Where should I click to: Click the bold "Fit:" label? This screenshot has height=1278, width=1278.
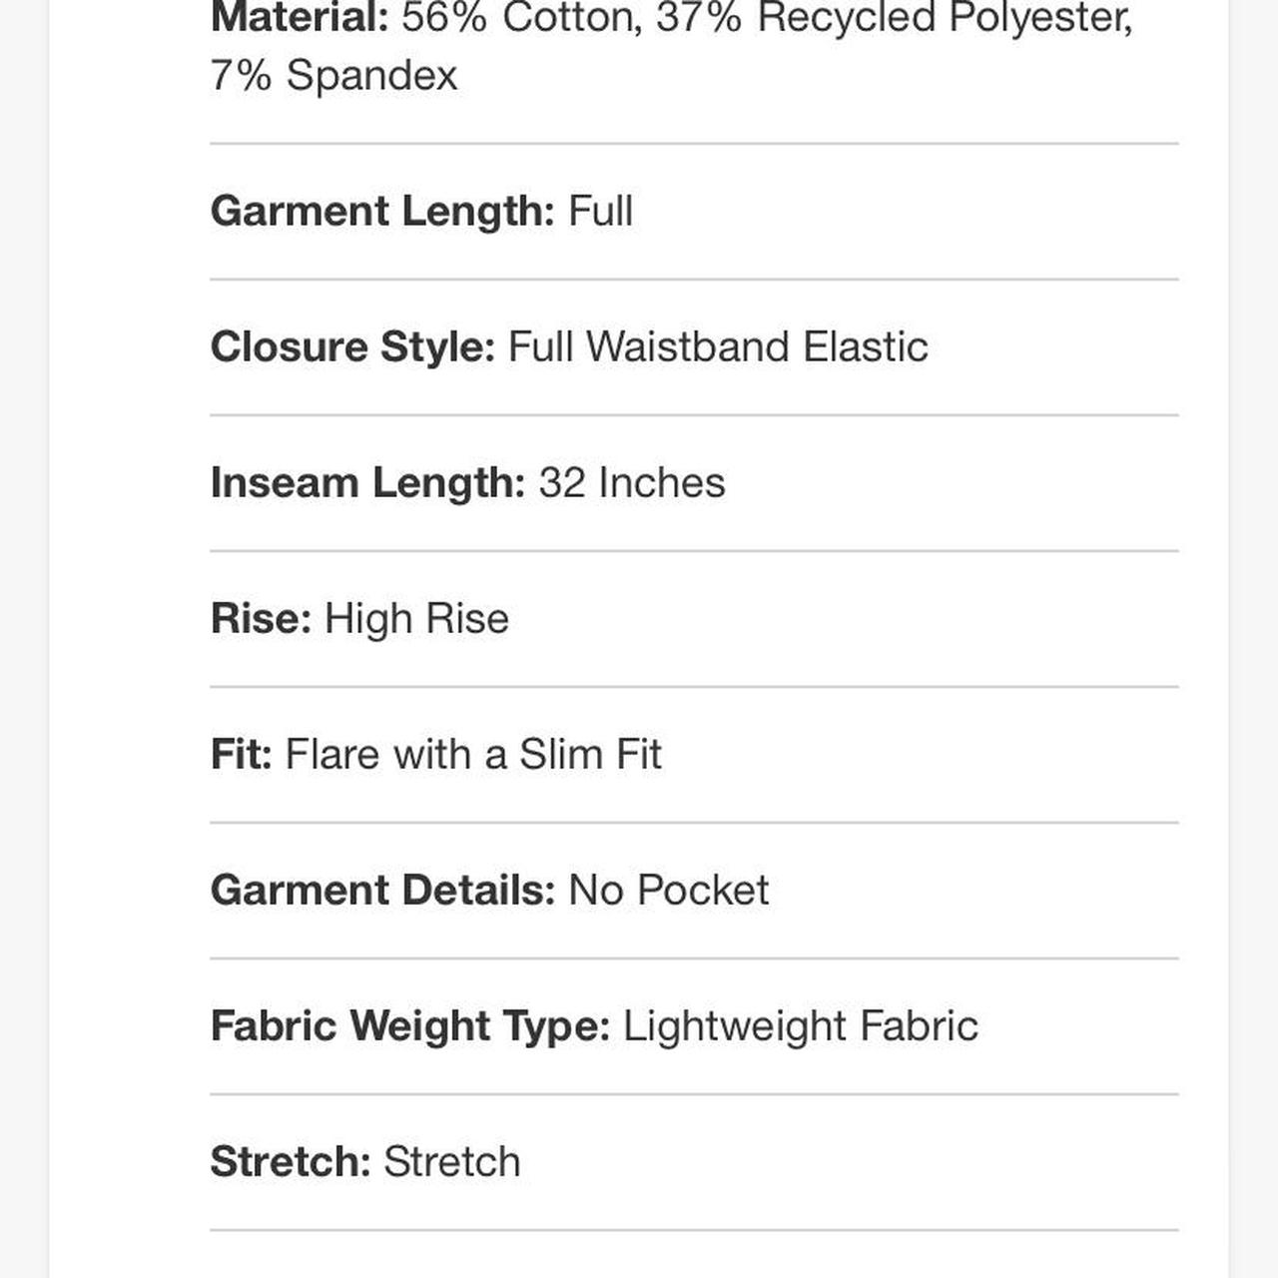click(241, 755)
